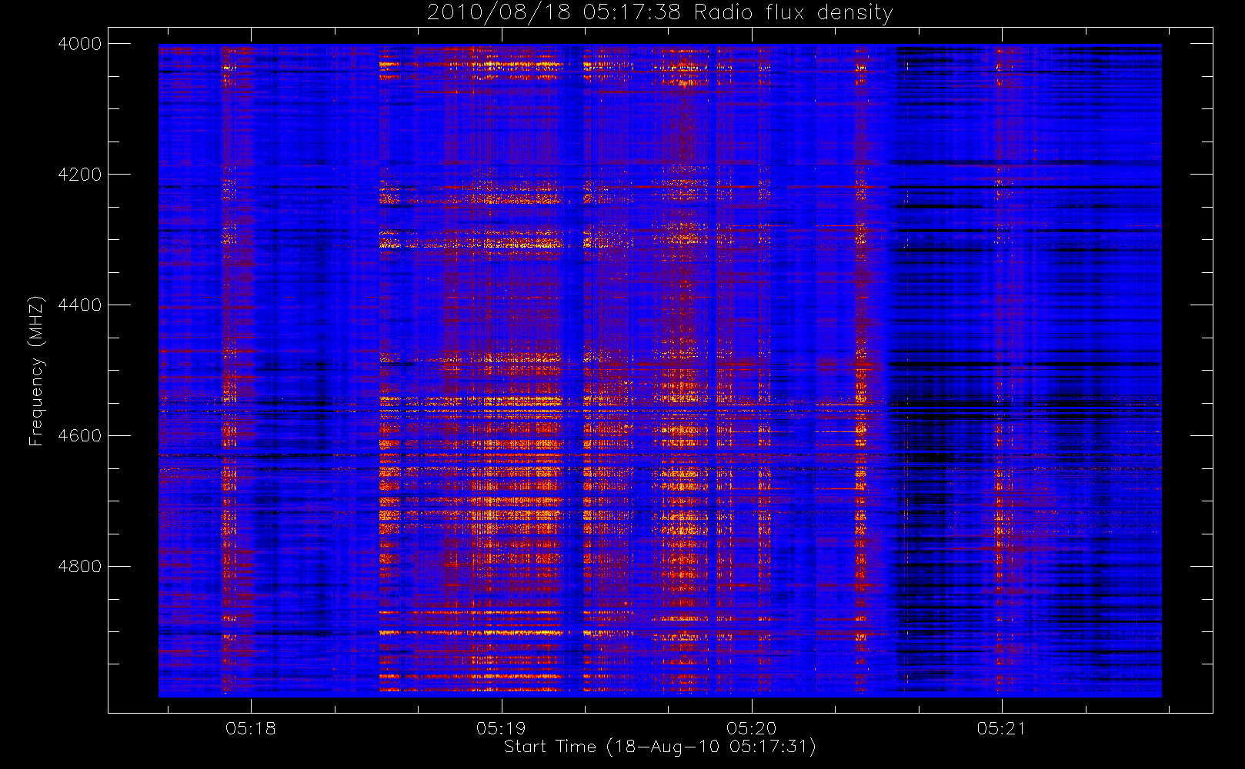1245x769 pixels.
Task: Click the 4600 frequency axis label
Action: pyautogui.click(x=80, y=436)
